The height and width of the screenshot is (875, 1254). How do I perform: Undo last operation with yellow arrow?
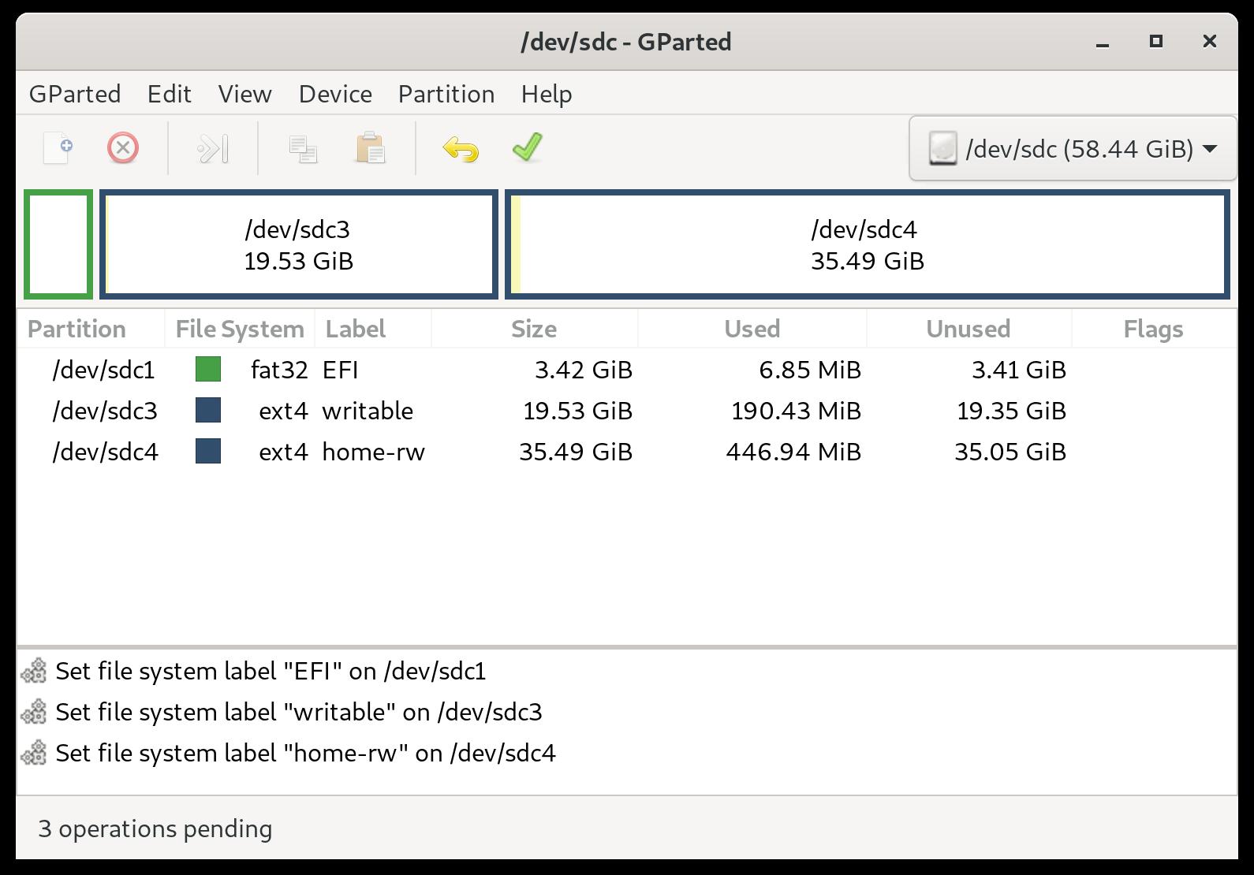(x=461, y=148)
